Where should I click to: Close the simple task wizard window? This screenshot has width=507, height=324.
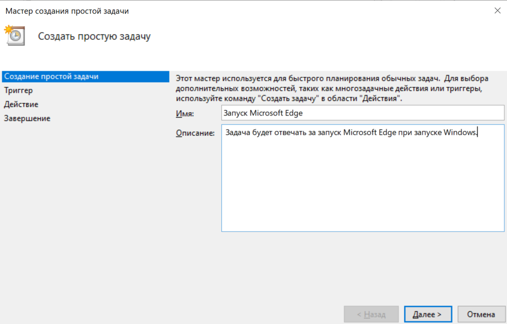[497, 11]
